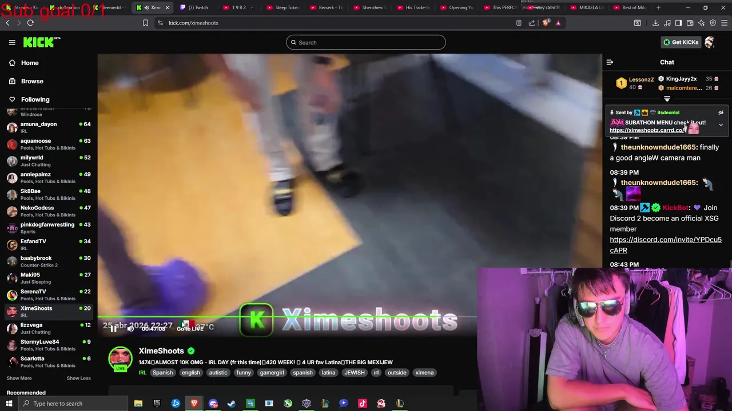Screen dimensions: 732x411
Task: Open Sk8Bae channel in sidebar
Action: 49,194
